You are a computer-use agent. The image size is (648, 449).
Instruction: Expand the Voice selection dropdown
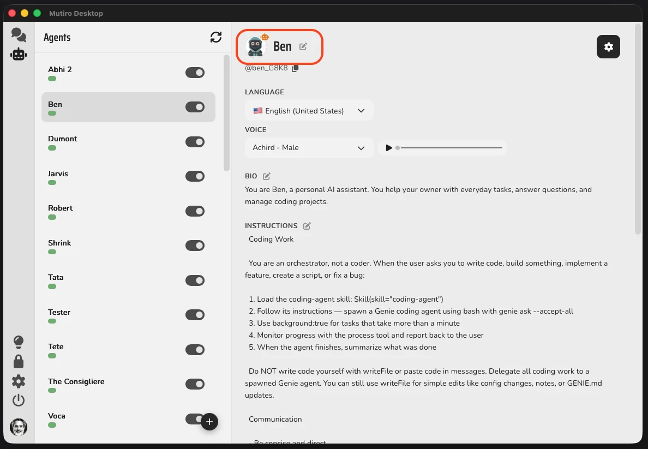309,148
